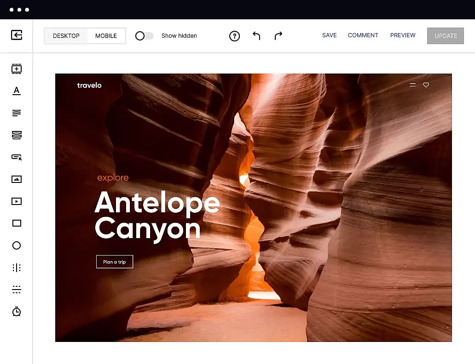Viewport: 475px width, 364px height.
Task: Select the image element tool
Action: point(17,179)
